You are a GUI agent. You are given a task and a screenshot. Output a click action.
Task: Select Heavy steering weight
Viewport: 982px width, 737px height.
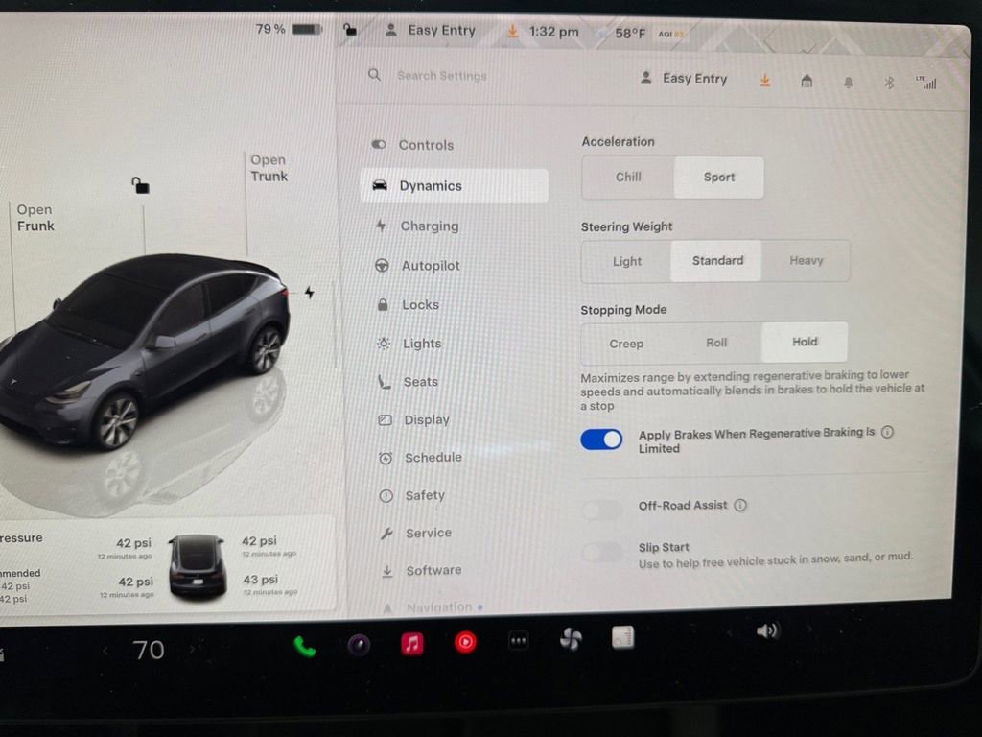pyautogui.click(x=806, y=261)
